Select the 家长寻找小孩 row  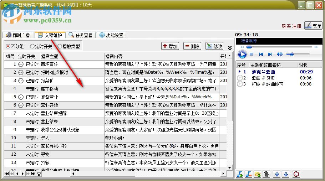pyautogui.click(x=115, y=146)
